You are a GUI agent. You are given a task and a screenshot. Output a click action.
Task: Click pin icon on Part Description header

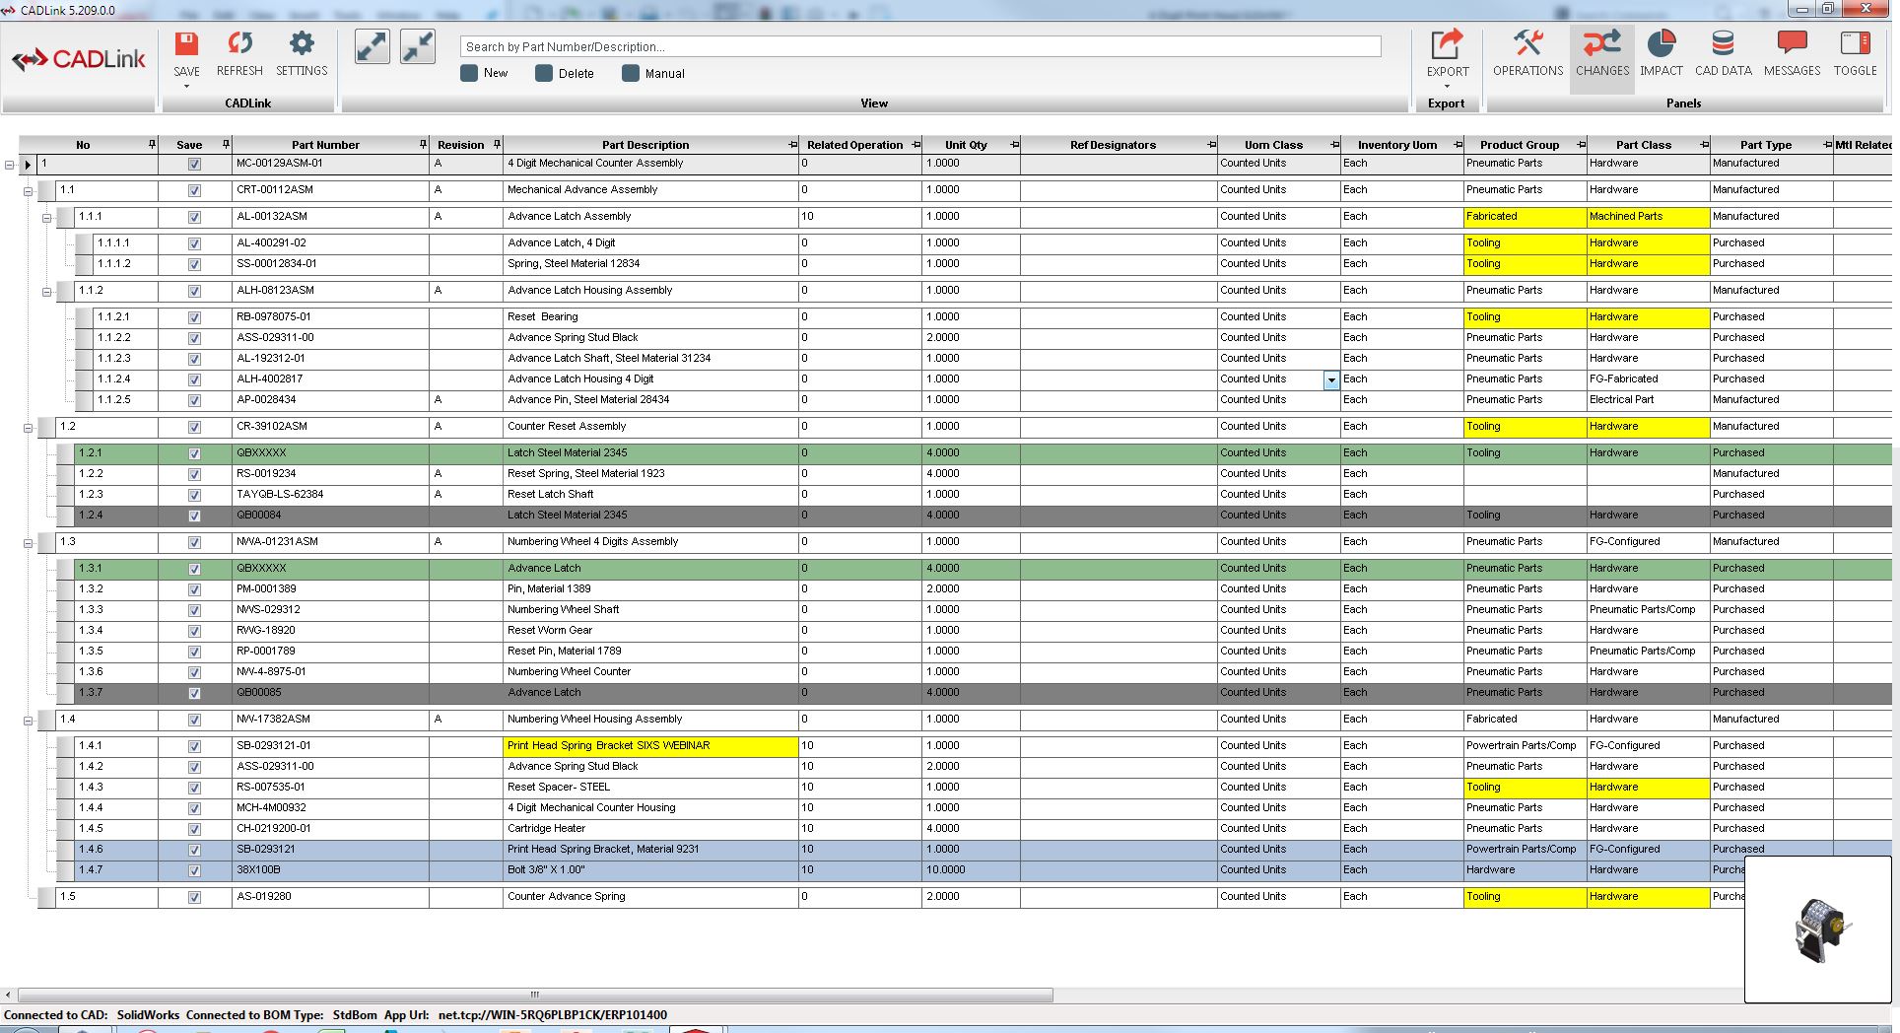(x=792, y=144)
